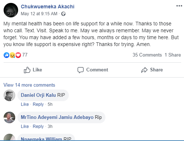Image resolution: width=184 pixels, height=141 pixels.
Task: Open the three-dot post options menu
Action: tap(179, 6)
